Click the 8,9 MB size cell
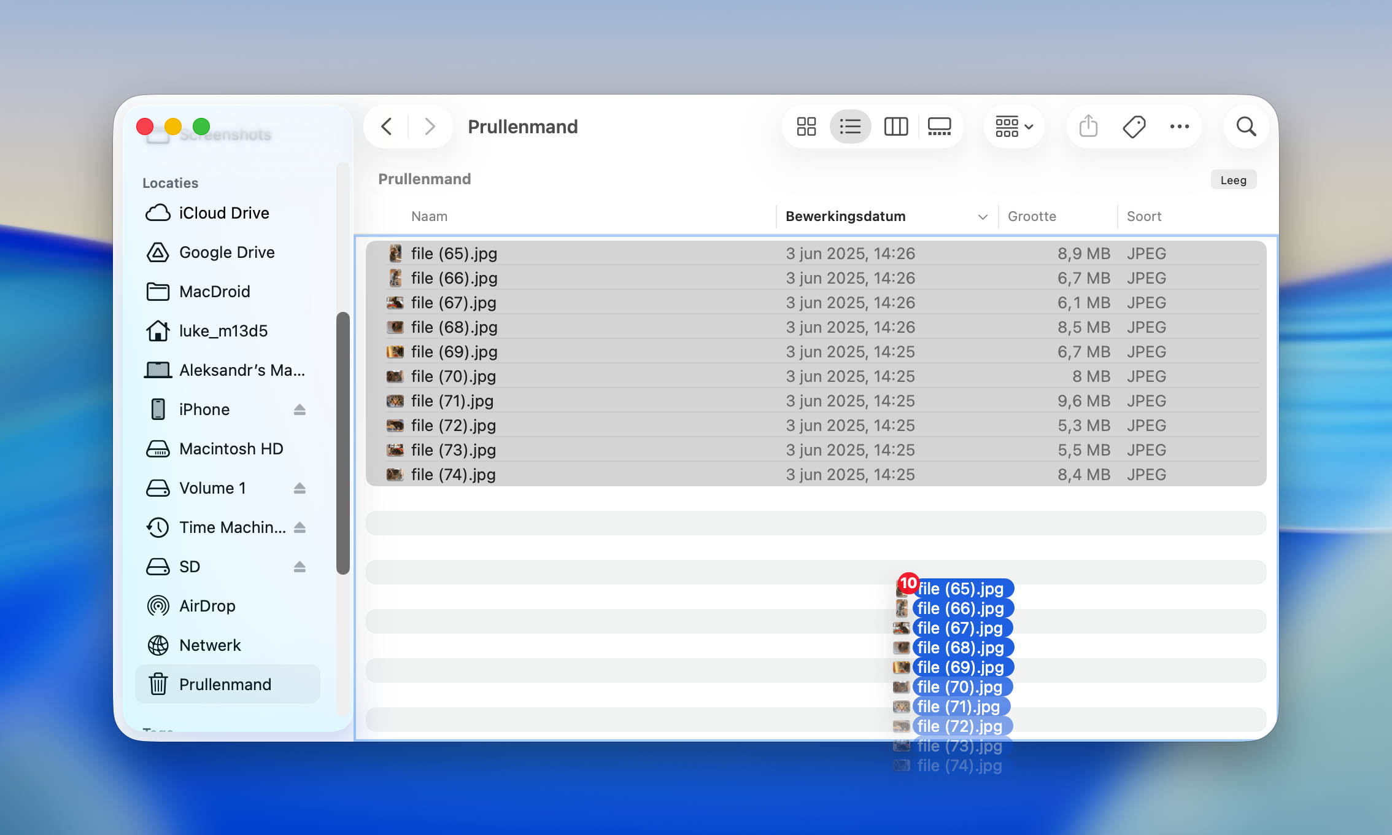The image size is (1392, 835). point(1083,254)
